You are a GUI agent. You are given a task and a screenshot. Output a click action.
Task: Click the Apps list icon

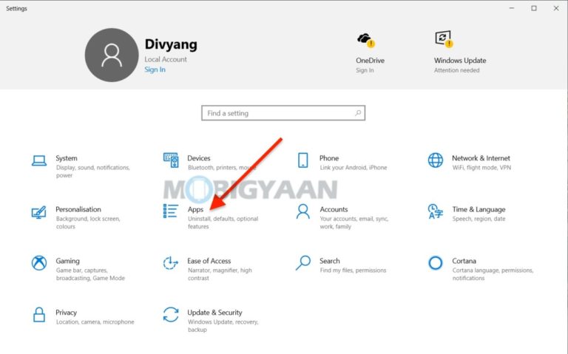(x=171, y=211)
